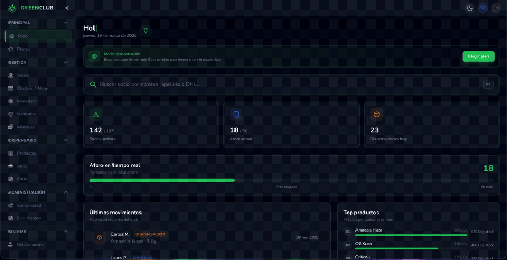Click the Dispensaciones hoy box icon

tap(377, 114)
